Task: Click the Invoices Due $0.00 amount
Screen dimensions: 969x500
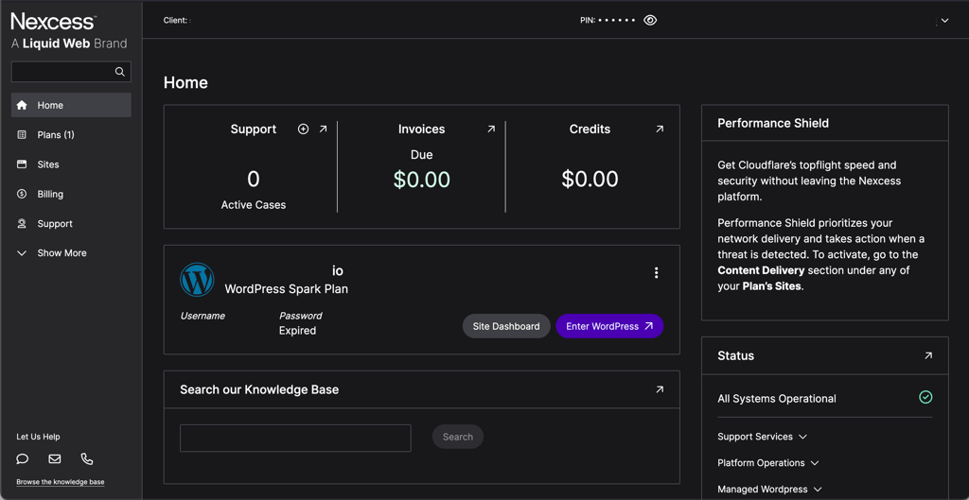Action: pyautogui.click(x=421, y=179)
